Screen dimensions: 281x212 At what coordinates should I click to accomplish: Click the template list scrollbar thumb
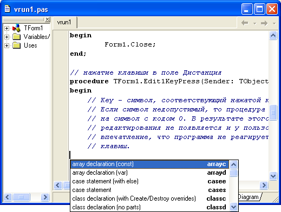[234, 173]
